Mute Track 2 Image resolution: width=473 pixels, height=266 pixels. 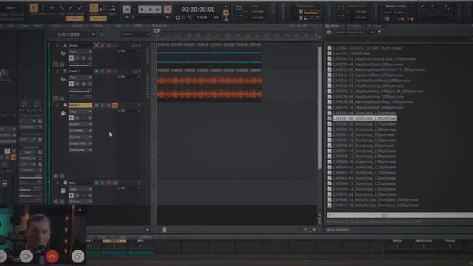(97, 72)
